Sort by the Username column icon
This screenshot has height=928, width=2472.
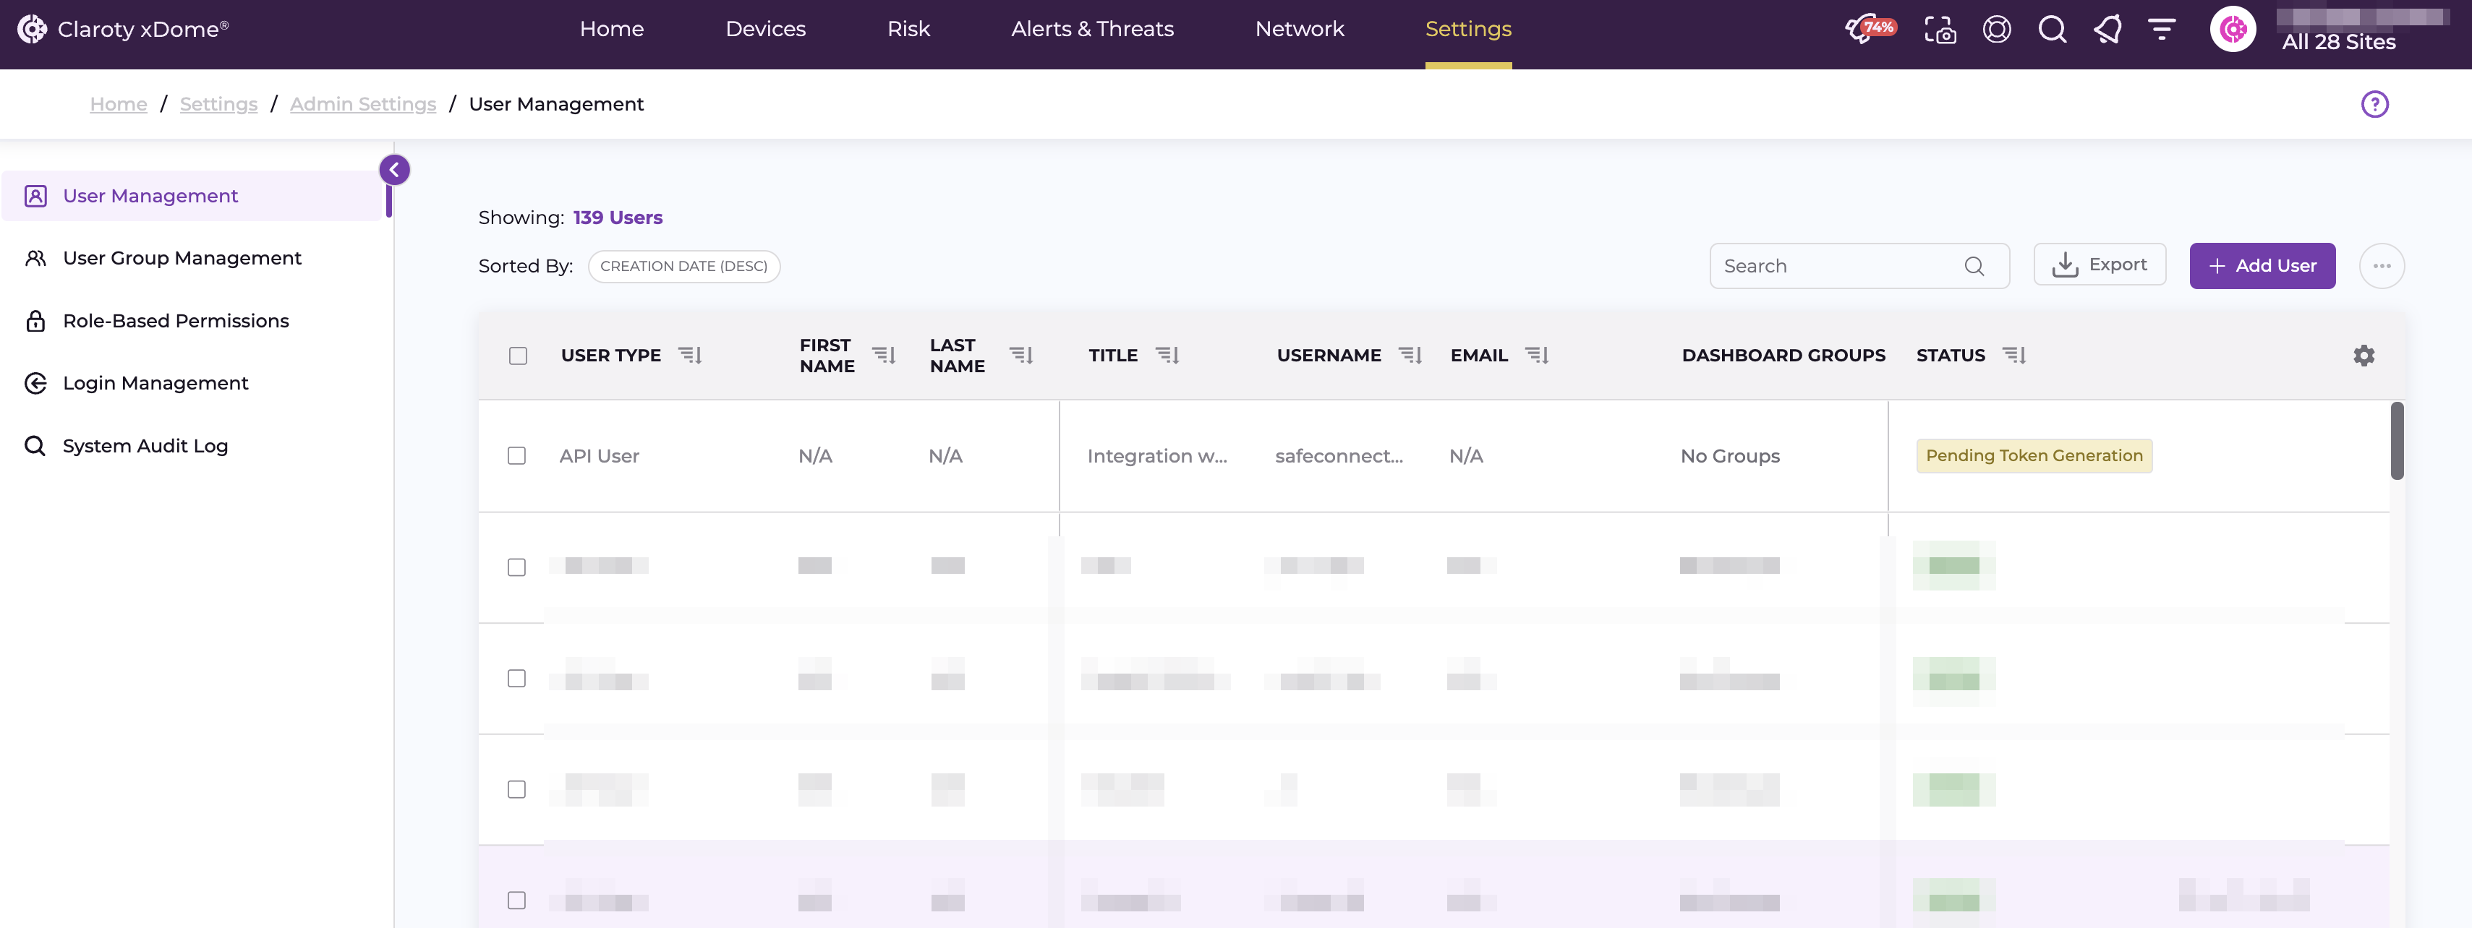tap(1410, 356)
